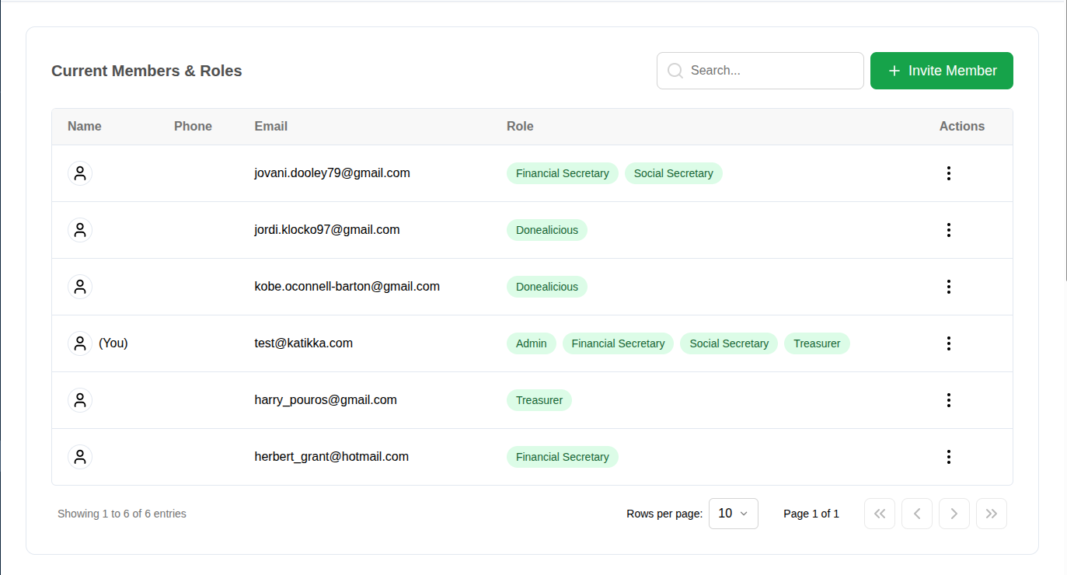Click jovani.dooley79's Social Secretary badge

pos(674,173)
